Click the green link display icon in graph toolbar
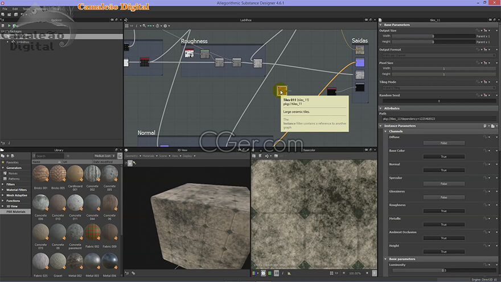Image resolution: width=501 pixels, height=282 pixels. pyautogui.click(x=149, y=26)
